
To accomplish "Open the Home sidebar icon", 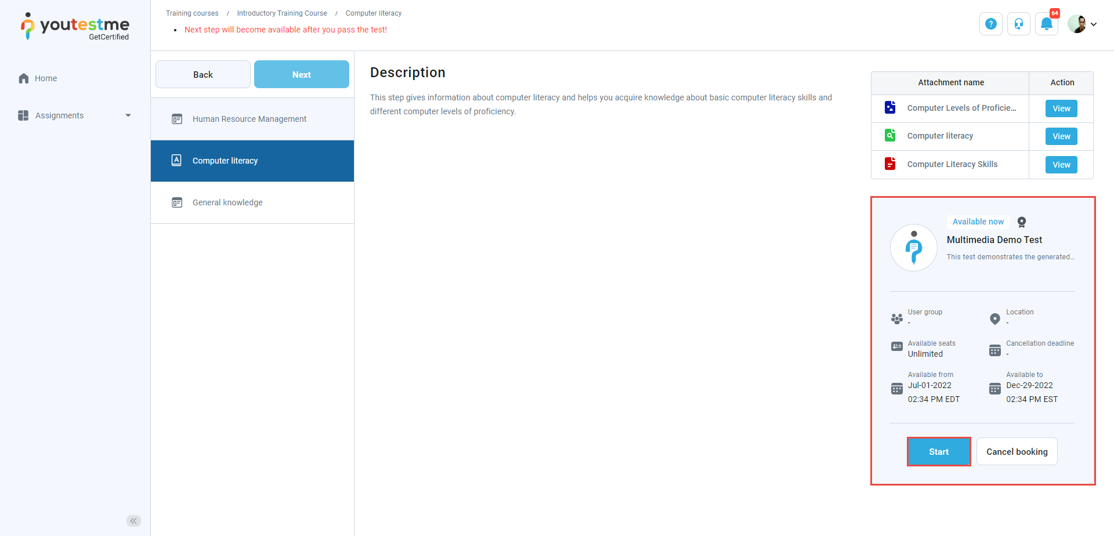I will (24, 78).
